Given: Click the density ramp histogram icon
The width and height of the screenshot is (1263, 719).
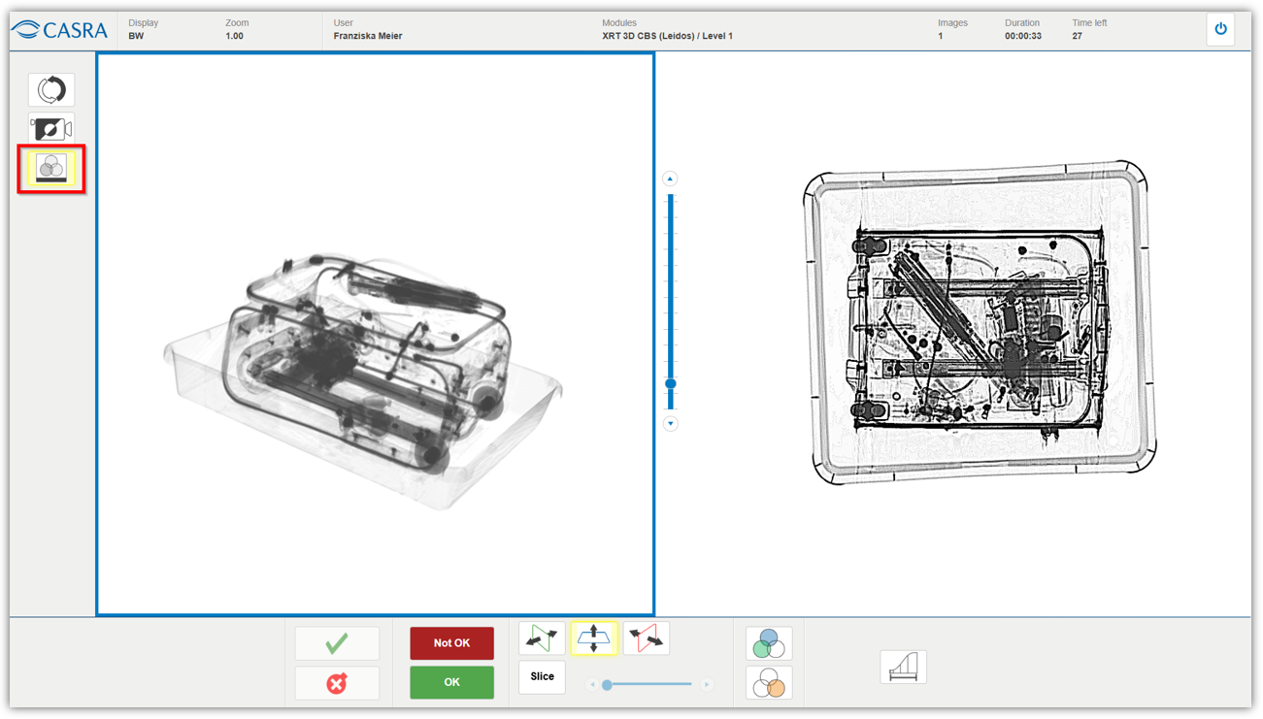Looking at the screenshot, I should click(903, 667).
